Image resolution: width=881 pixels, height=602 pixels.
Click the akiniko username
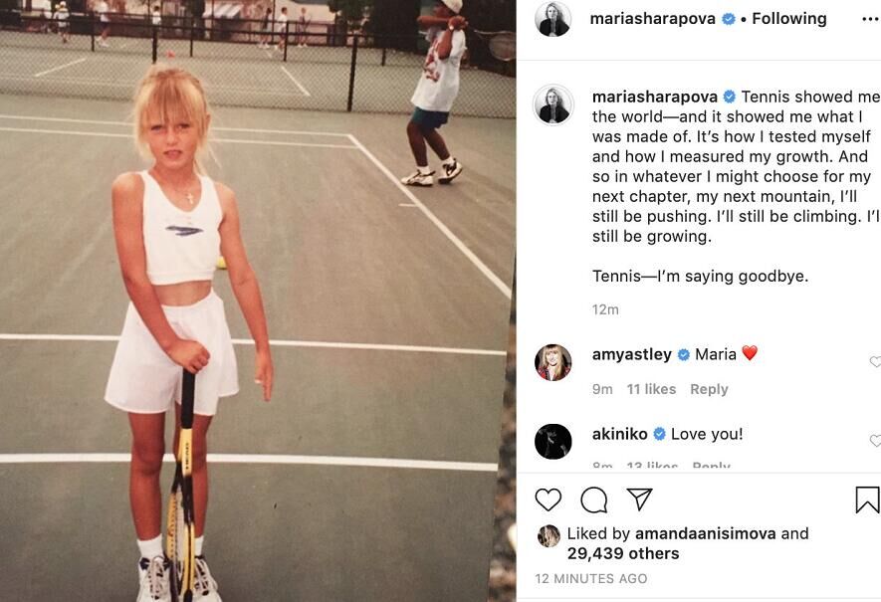pos(620,434)
